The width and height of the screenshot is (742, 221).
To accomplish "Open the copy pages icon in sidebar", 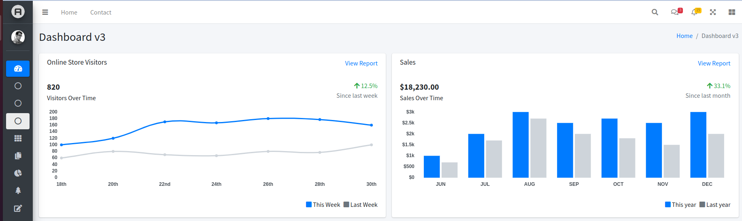I will (18, 156).
